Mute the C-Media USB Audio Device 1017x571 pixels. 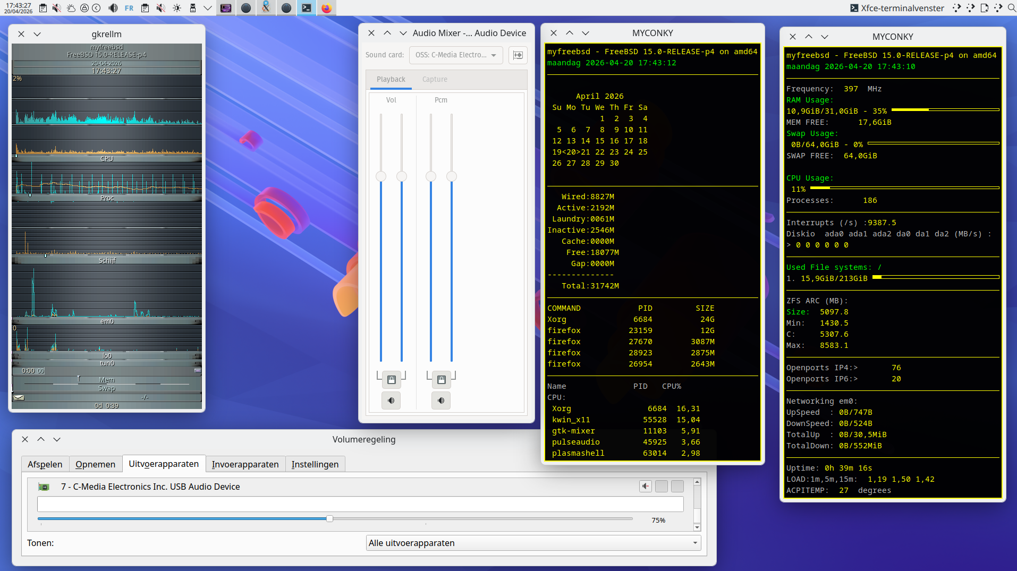(x=645, y=487)
